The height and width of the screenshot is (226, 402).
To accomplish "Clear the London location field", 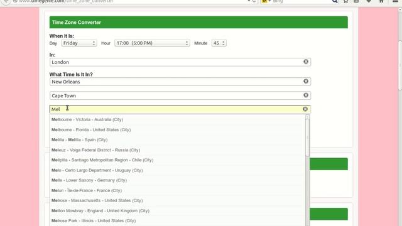I will 306,62.
